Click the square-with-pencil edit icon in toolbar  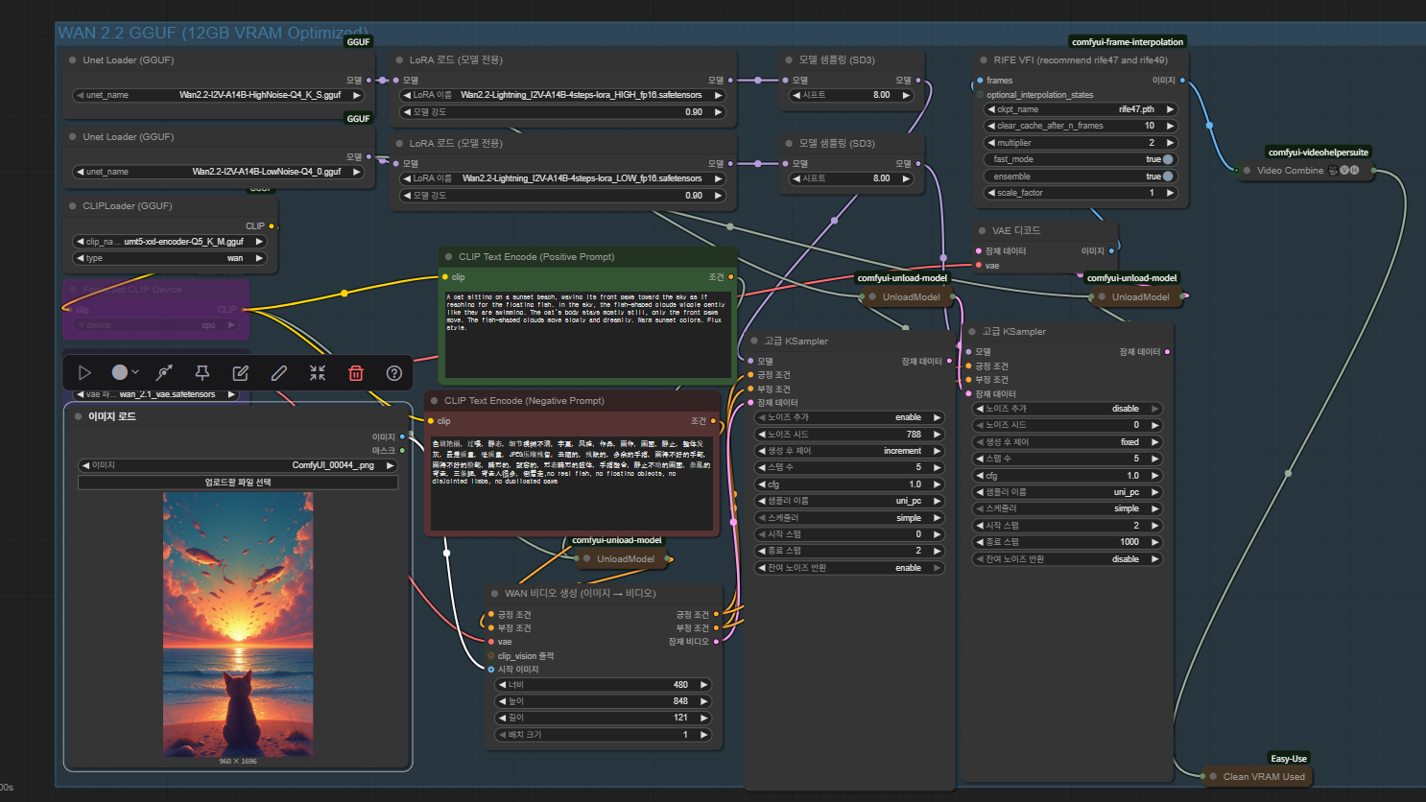(240, 372)
